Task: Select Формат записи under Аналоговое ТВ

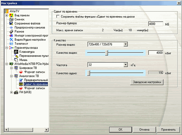Action: pos(35,88)
